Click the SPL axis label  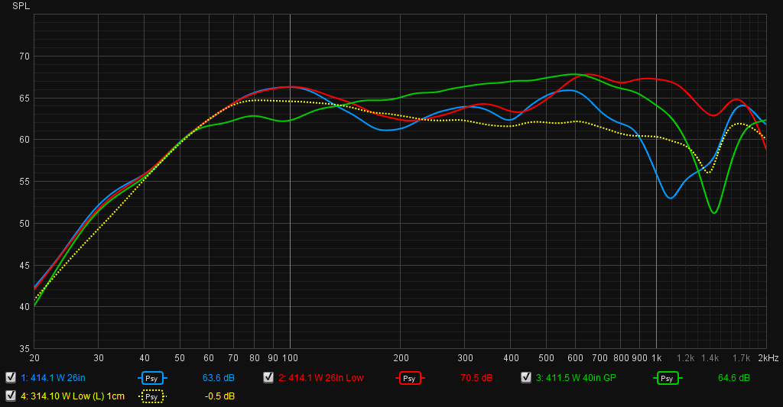pos(21,6)
